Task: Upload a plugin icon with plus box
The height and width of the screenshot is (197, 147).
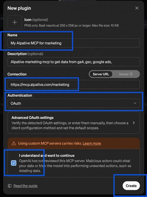Action: 15,23
